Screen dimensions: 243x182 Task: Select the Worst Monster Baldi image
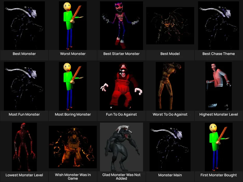(73, 25)
